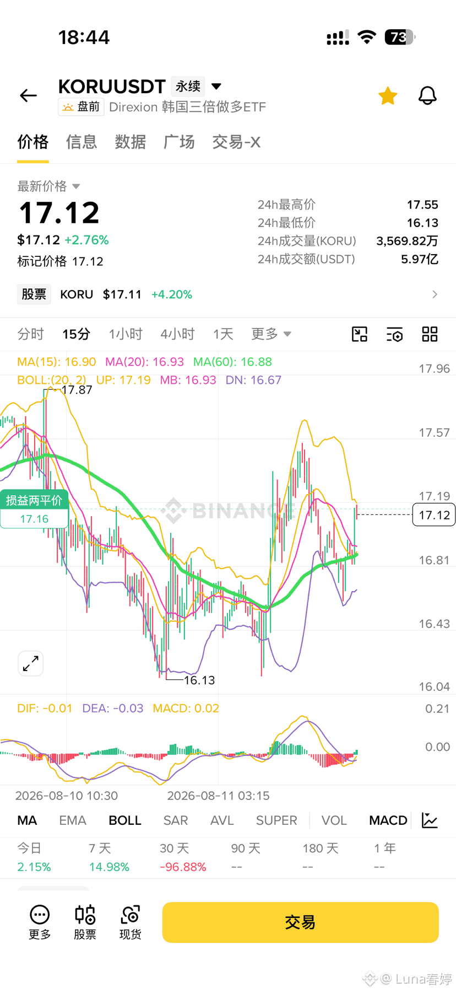Tap the fullscreen expand chart icon
This screenshot has height=993, width=456.
(x=31, y=663)
